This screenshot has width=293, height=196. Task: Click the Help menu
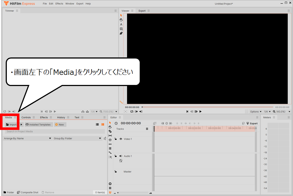[x=88, y=4]
